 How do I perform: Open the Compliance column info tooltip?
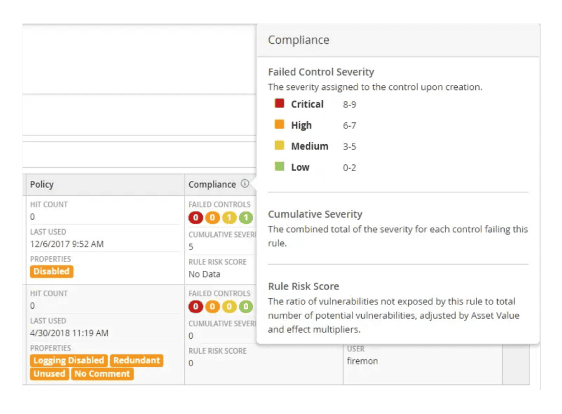[x=245, y=184]
